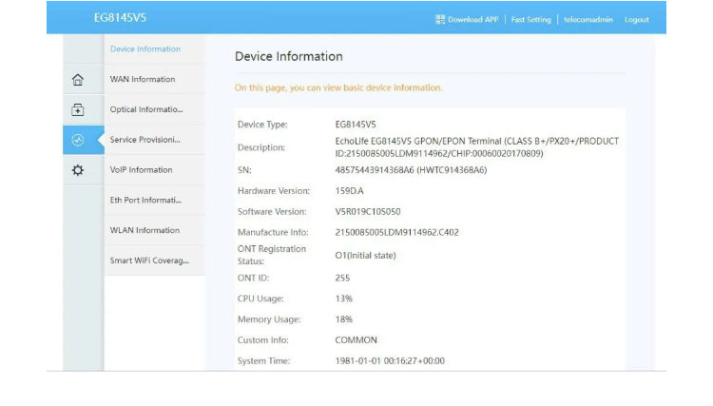
Task: Click ONT Registration Status value O1(Initial state)
Action: pyautogui.click(x=366, y=256)
